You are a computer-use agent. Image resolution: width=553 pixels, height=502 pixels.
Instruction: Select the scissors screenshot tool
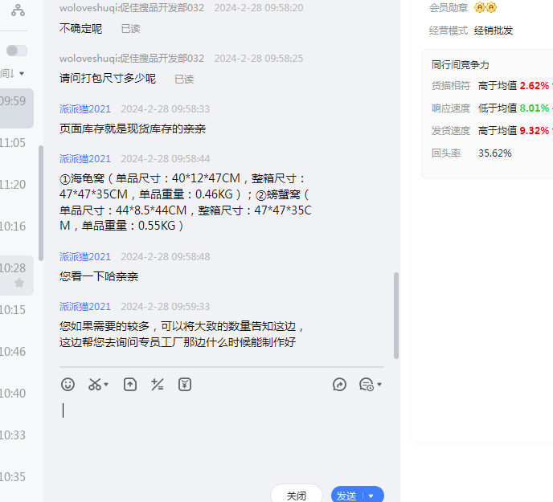pyautogui.click(x=95, y=384)
